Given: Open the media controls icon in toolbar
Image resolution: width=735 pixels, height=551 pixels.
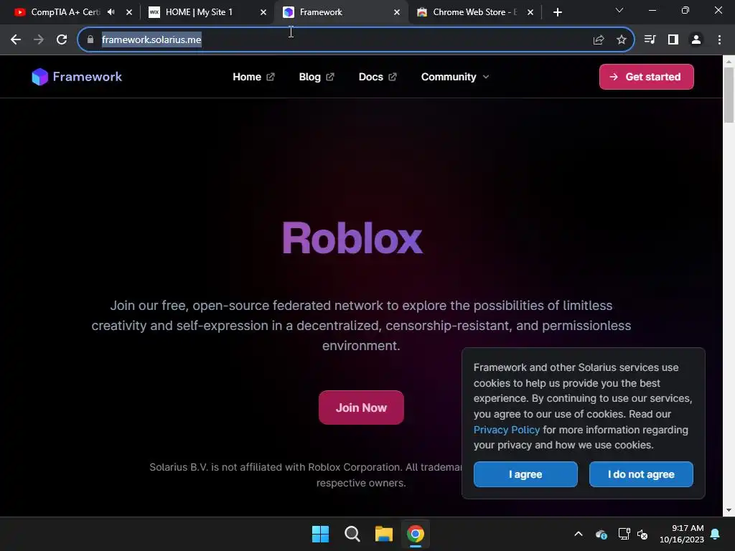Looking at the screenshot, I should [650, 39].
